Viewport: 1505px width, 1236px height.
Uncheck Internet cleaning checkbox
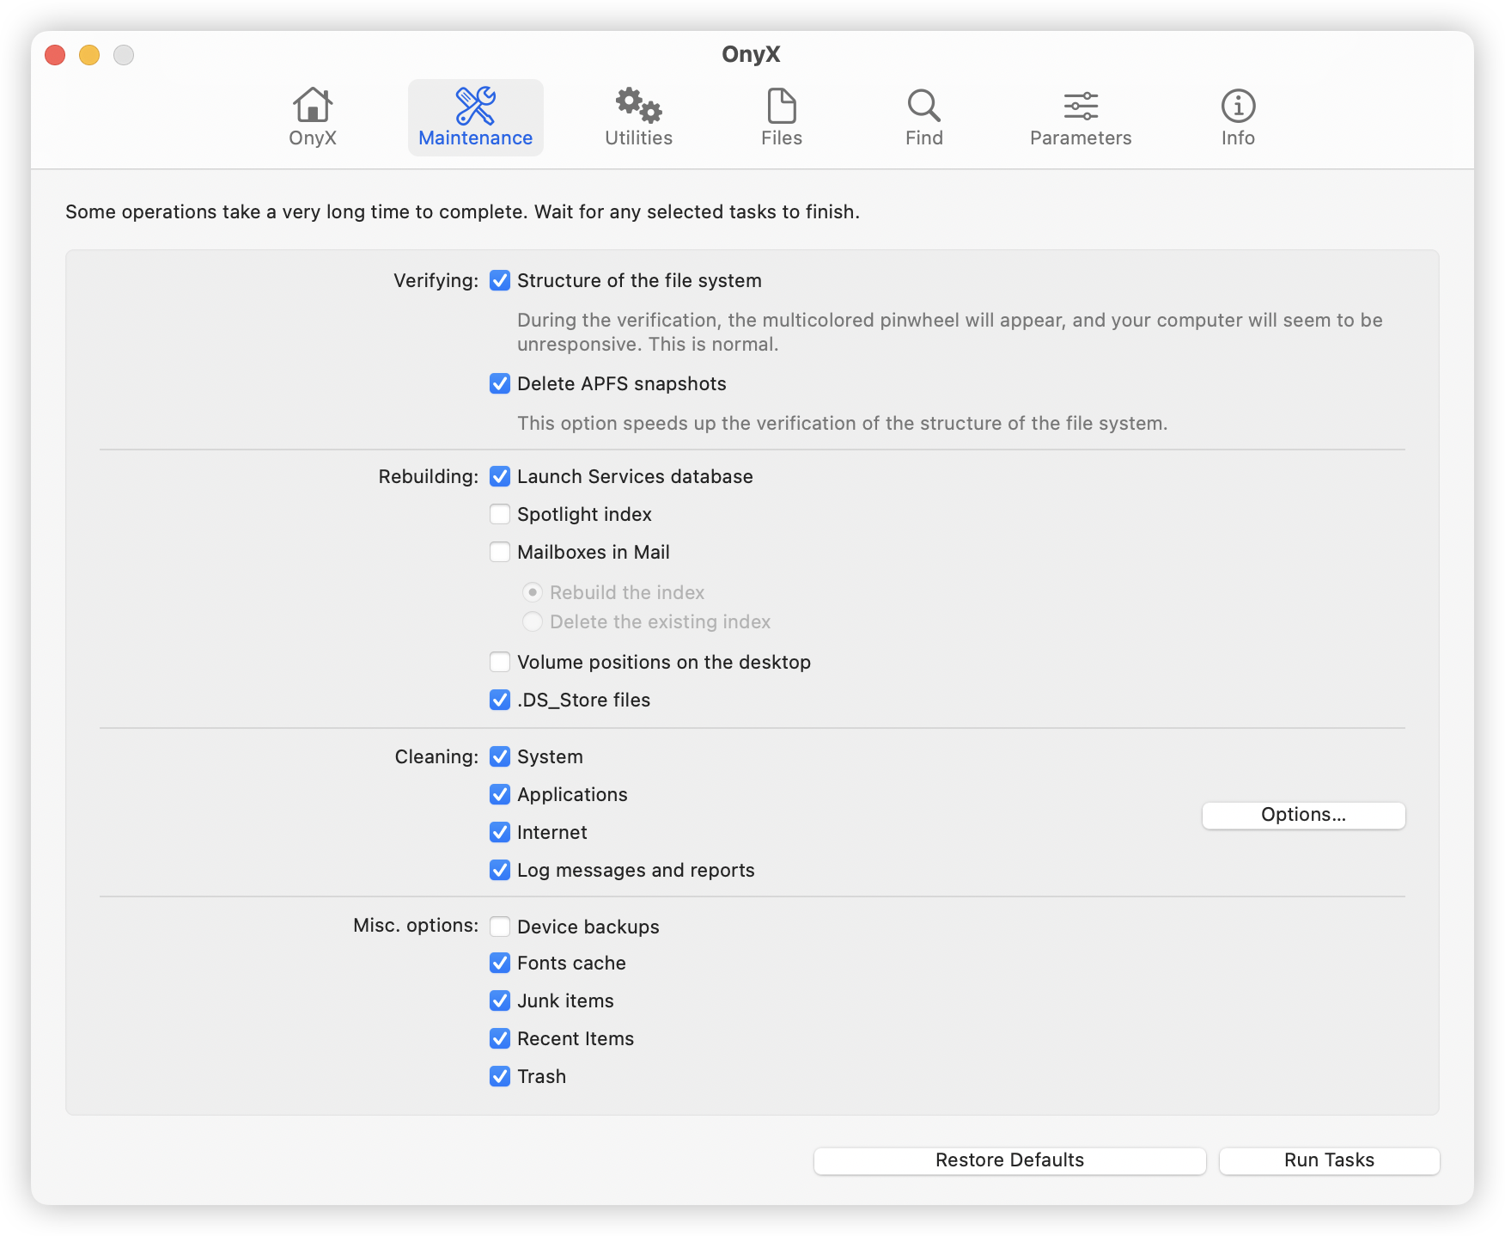pyautogui.click(x=500, y=832)
